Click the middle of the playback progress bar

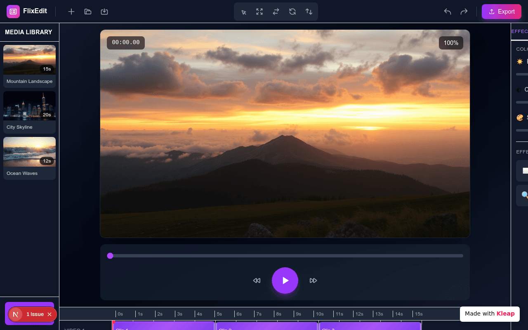285,256
